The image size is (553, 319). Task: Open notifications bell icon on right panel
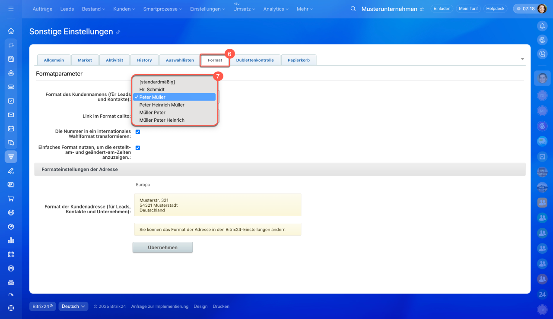[x=542, y=26]
